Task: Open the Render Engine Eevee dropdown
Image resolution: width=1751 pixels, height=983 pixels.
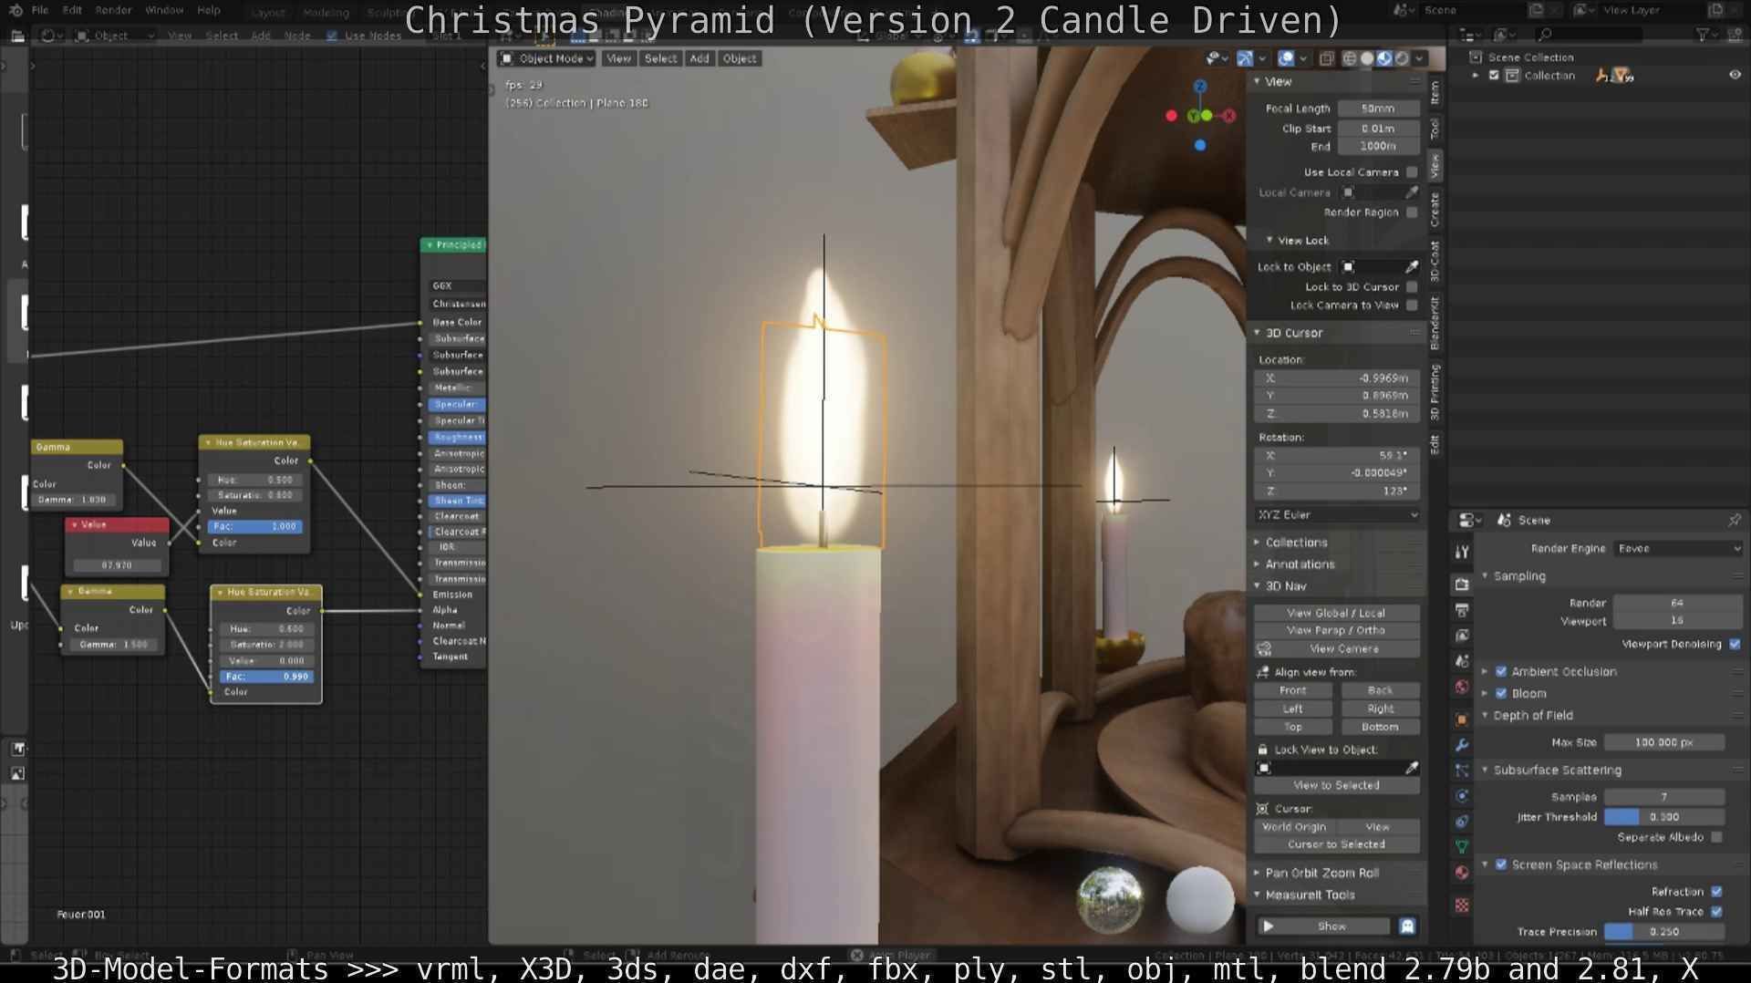Action: tap(1678, 548)
